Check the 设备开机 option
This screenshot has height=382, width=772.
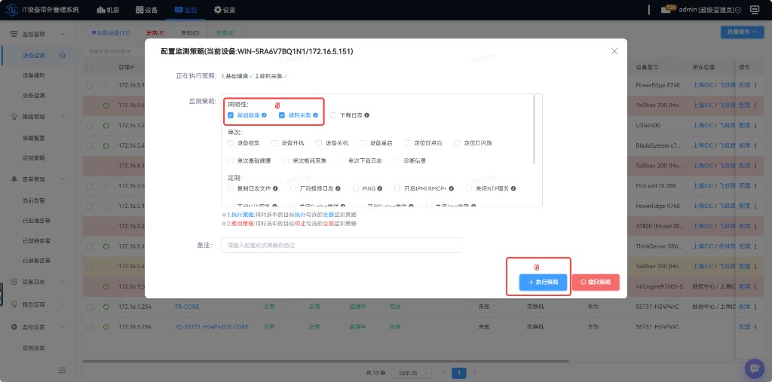[275, 143]
